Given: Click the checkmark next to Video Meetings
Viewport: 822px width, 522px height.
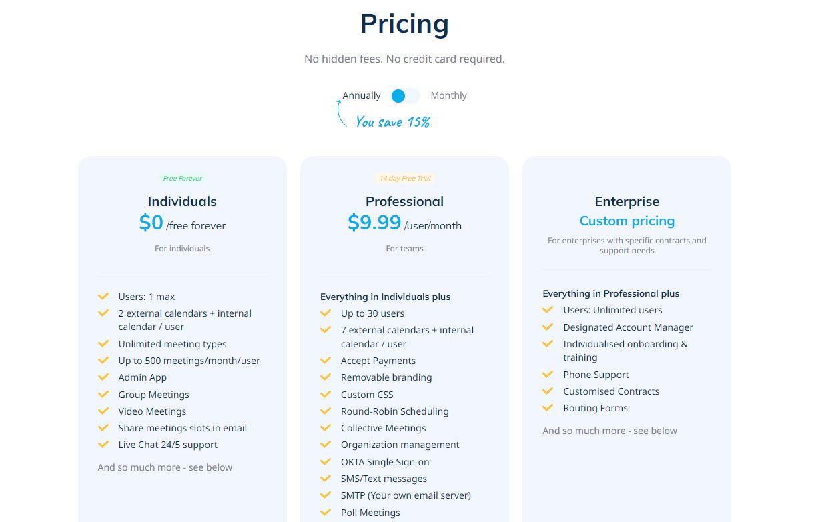Looking at the screenshot, I should click(x=103, y=412).
